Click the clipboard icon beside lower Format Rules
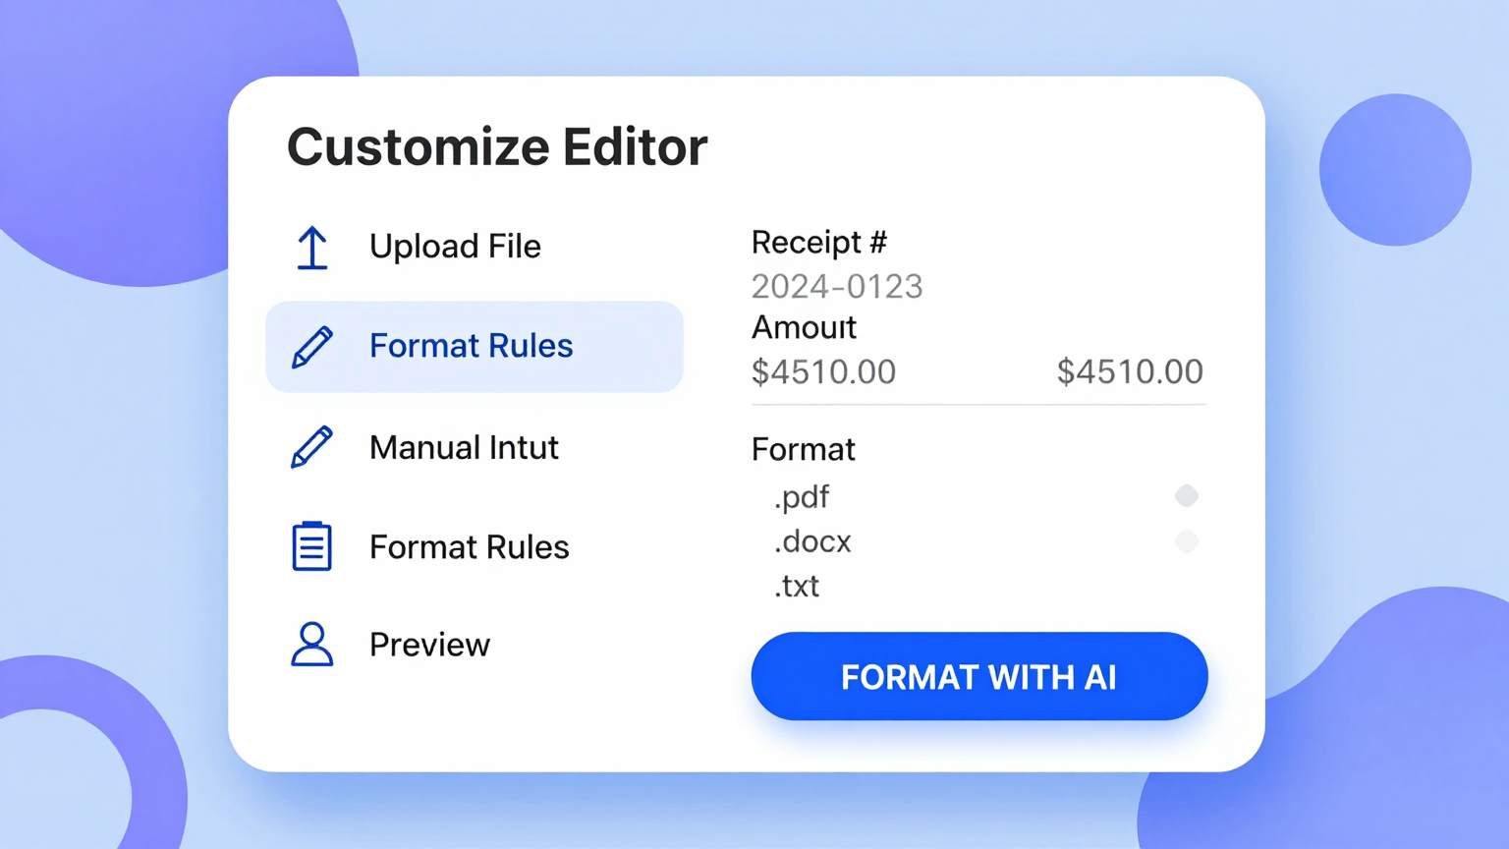The height and width of the screenshot is (849, 1509). coord(311,546)
